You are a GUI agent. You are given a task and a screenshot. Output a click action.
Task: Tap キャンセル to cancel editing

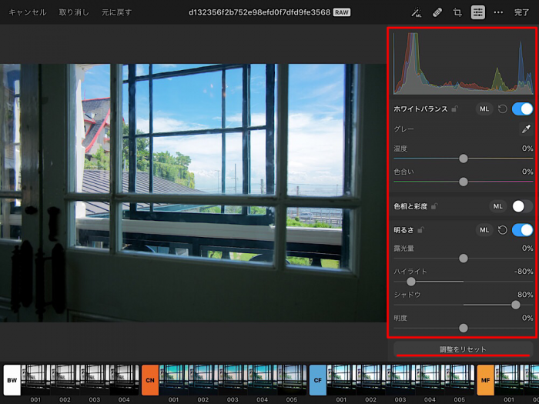point(27,12)
